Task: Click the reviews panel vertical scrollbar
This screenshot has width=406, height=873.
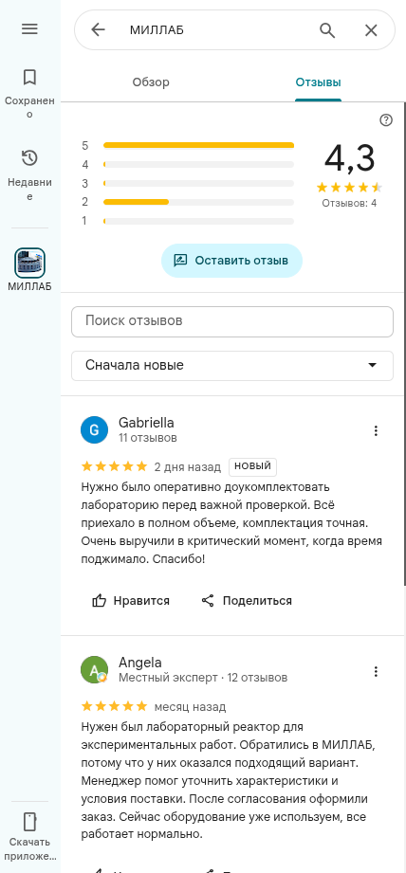Action: coord(404,343)
